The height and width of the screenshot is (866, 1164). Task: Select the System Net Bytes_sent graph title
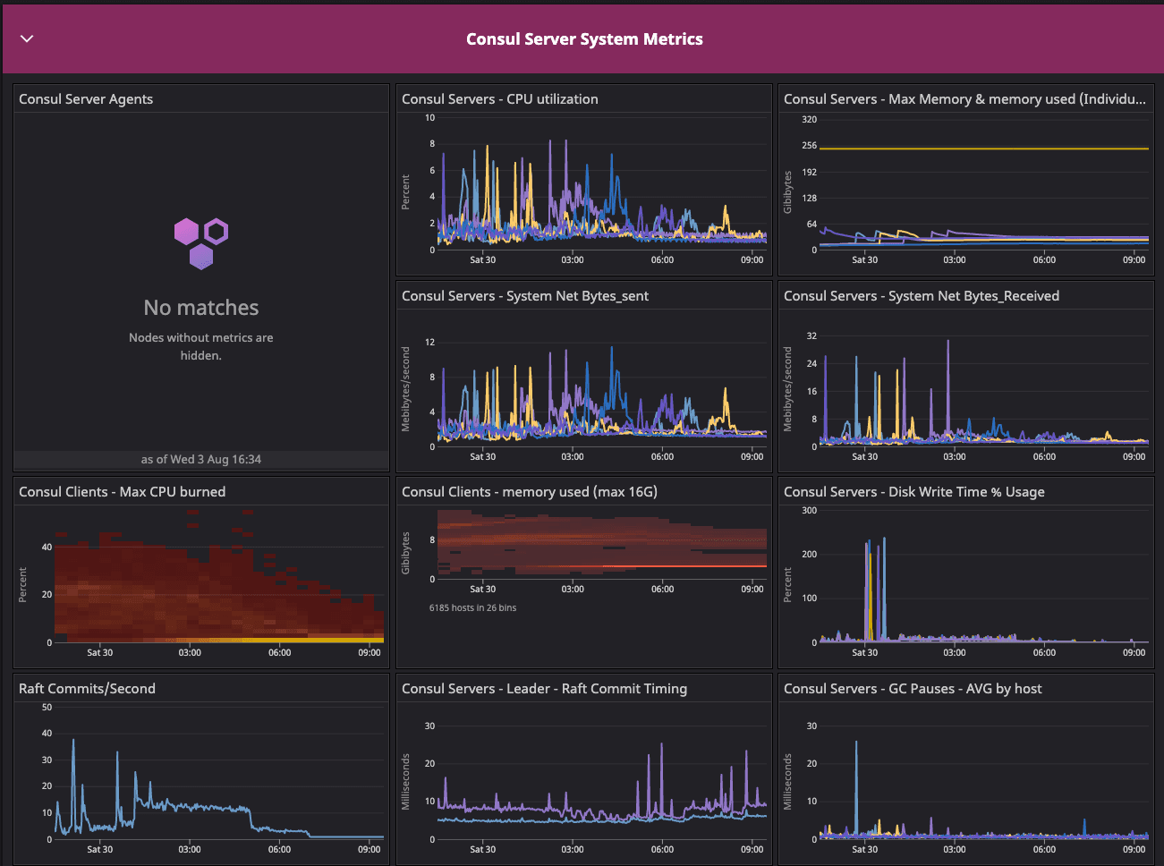[x=525, y=296]
